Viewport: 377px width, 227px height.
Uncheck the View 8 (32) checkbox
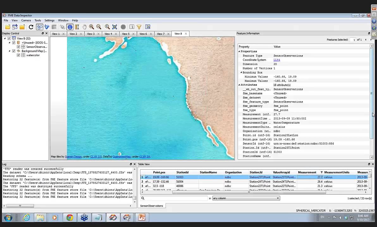pyautogui.click(x=9, y=38)
